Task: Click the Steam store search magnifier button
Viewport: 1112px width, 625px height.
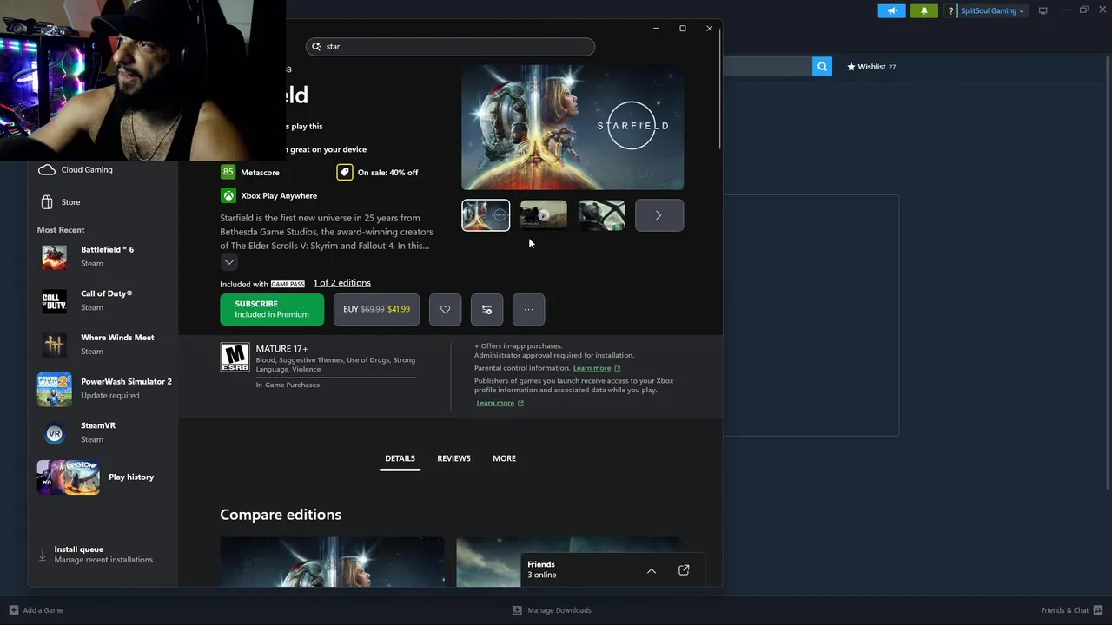Action: point(822,67)
